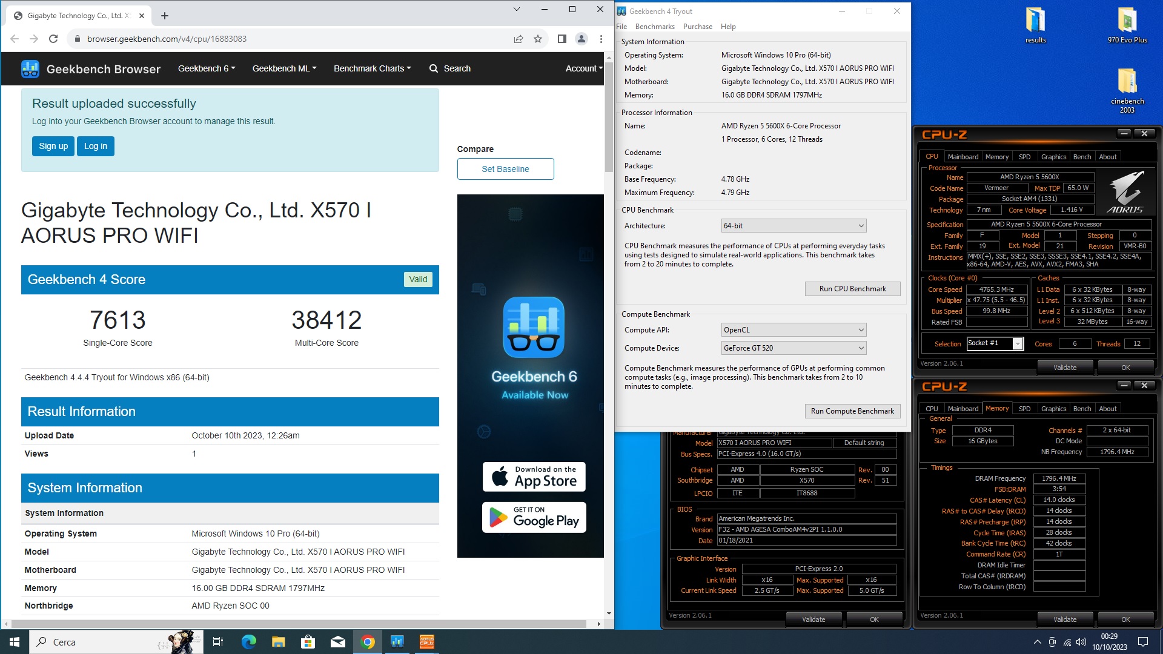
Task: Open the Chrome side panel icon
Action: (x=562, y=39)
